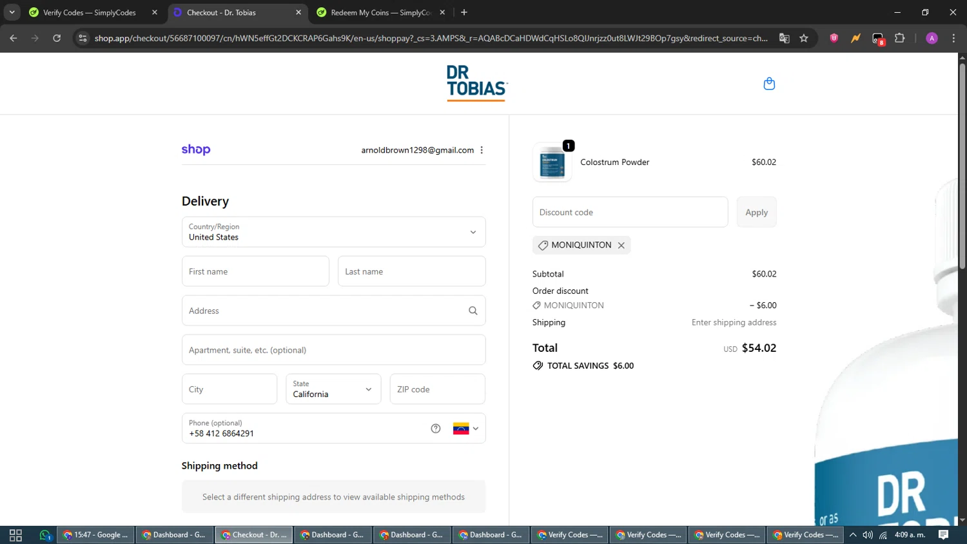Open the tab search dropdown arrow

coord(12,12)
